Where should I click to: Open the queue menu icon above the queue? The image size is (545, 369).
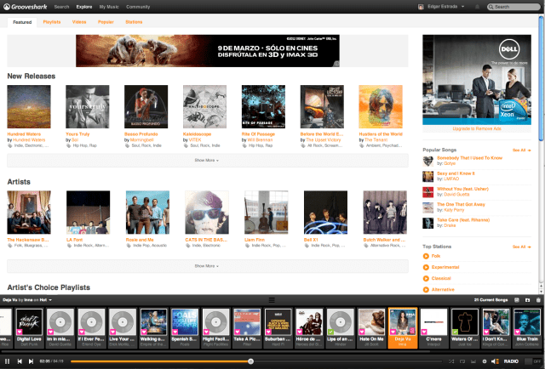click(x=272, y=300)
